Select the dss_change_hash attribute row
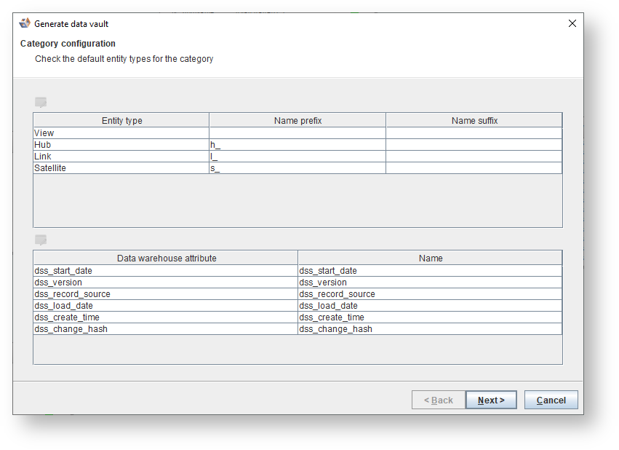619x450 pixels. [165, 329]
